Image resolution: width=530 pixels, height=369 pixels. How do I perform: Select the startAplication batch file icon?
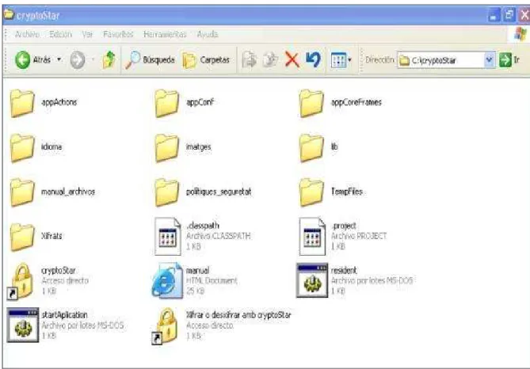23,325
